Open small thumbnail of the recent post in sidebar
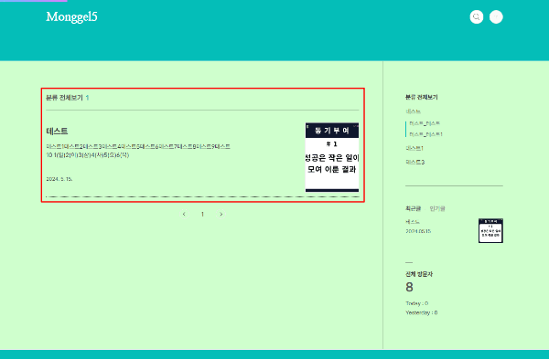Viewport: 549px width, 359px height. (490, 231)
